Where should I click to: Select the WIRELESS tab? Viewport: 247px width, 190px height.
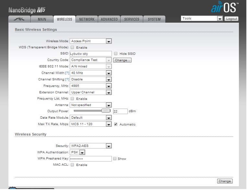65,19
